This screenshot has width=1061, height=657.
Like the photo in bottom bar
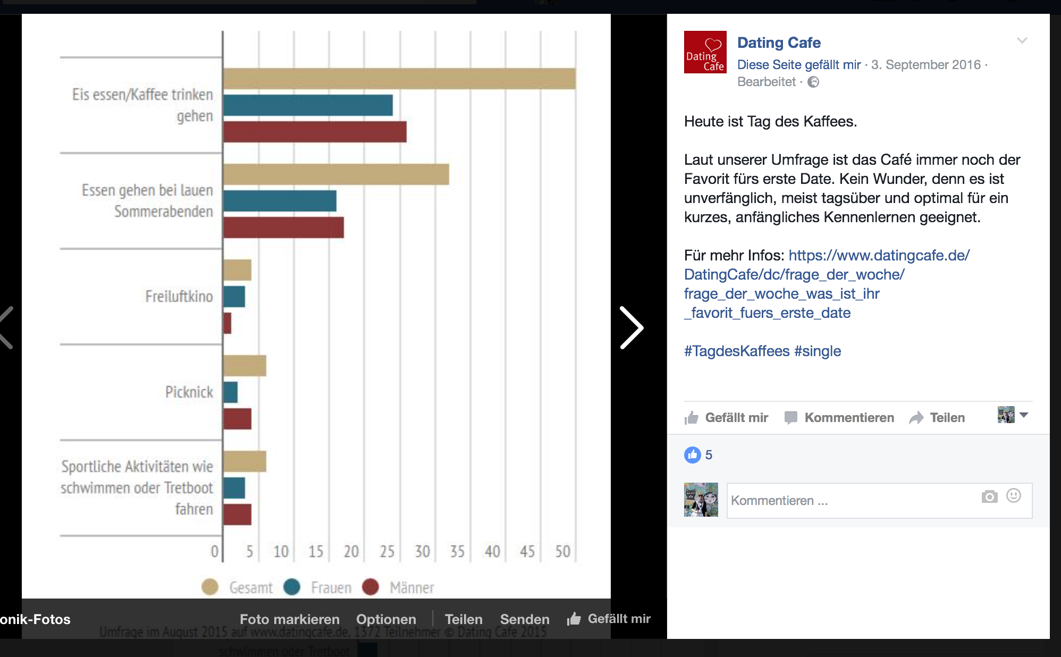click(x=609, y=619)
